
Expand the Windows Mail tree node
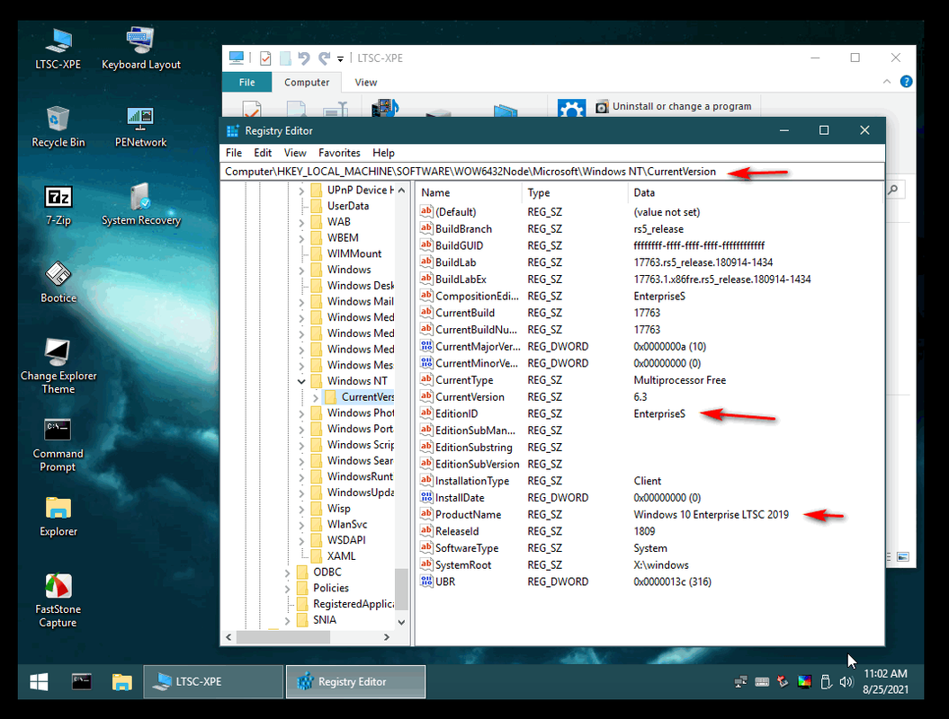(301, 302)
